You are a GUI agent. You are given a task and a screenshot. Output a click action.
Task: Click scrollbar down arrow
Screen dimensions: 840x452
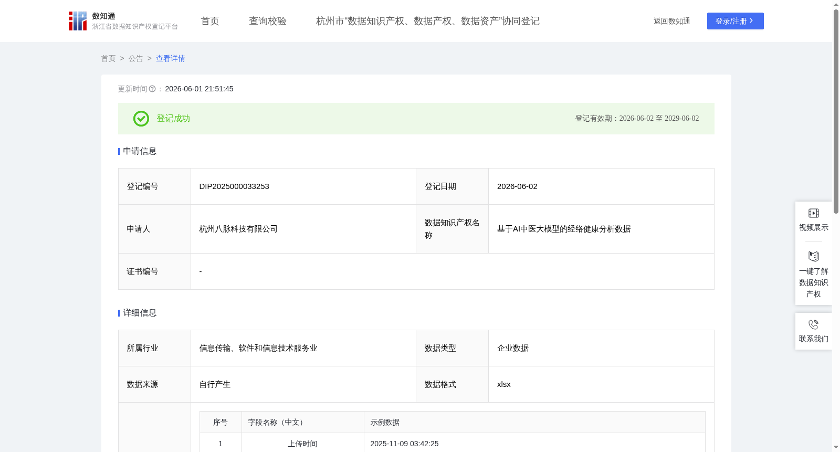pos(836,447)
